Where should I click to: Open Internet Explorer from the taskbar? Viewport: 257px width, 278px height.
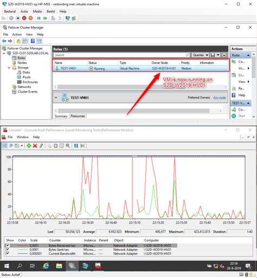click(x=46, y=266)
